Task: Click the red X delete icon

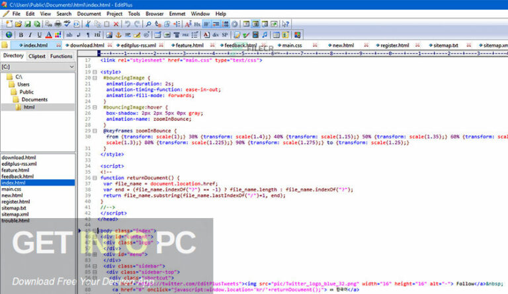Action: pyautogui.click(x=116, y=24)
